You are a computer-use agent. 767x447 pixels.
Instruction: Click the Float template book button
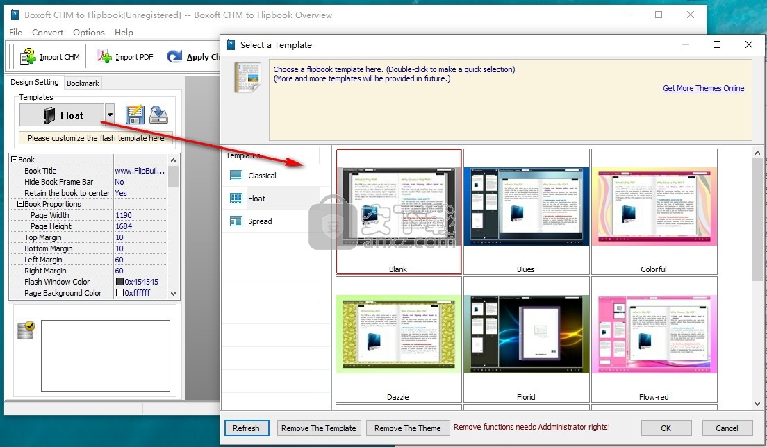click(62, 115)
